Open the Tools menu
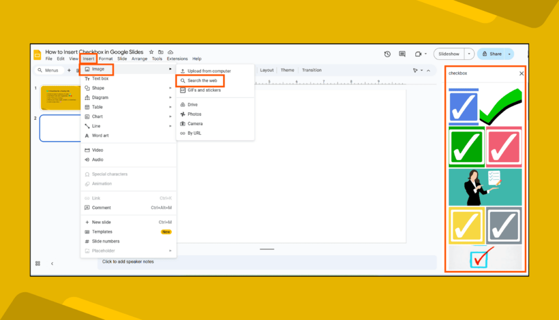This screenshot has width=559, height=320. (157, 59)
